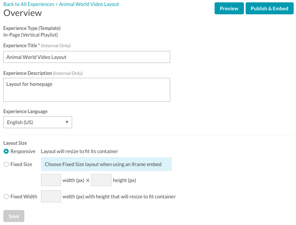Open Publish & Embed
This screenshot has height=225, width=296.
tap(269, 8)
